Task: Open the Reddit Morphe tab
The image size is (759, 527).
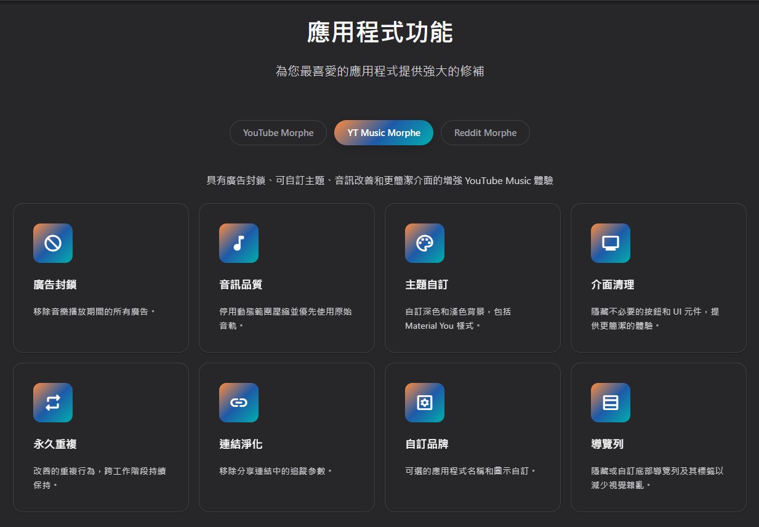Action: (485, 133)
